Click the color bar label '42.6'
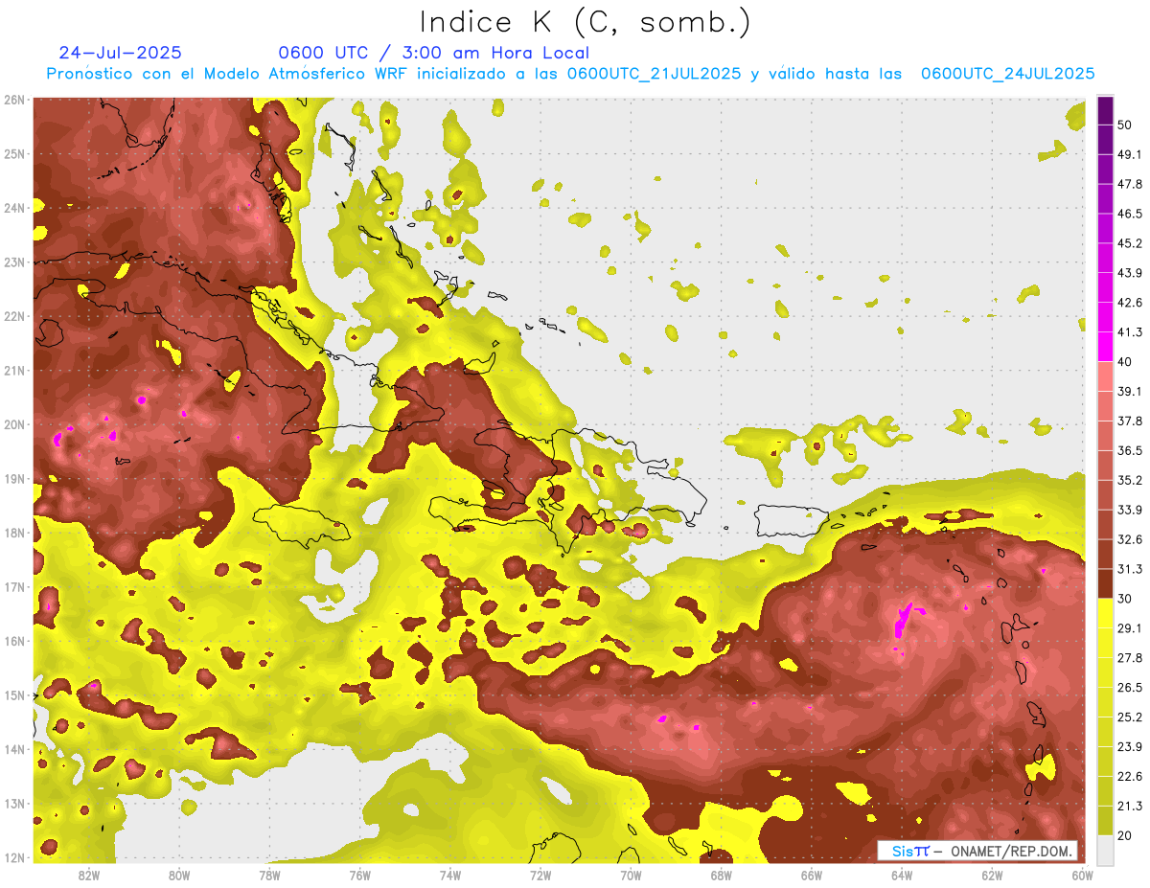Screen dimensions: 1150x888 point(1130,303)
